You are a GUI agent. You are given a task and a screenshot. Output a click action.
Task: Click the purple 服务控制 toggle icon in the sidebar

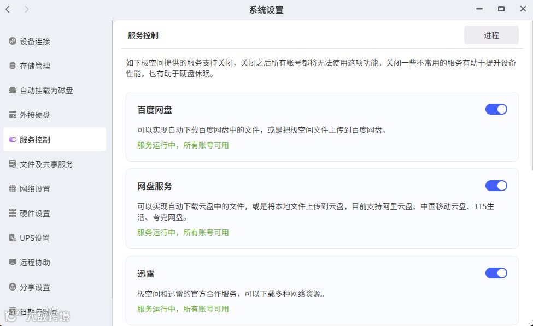tap(13, 140)
